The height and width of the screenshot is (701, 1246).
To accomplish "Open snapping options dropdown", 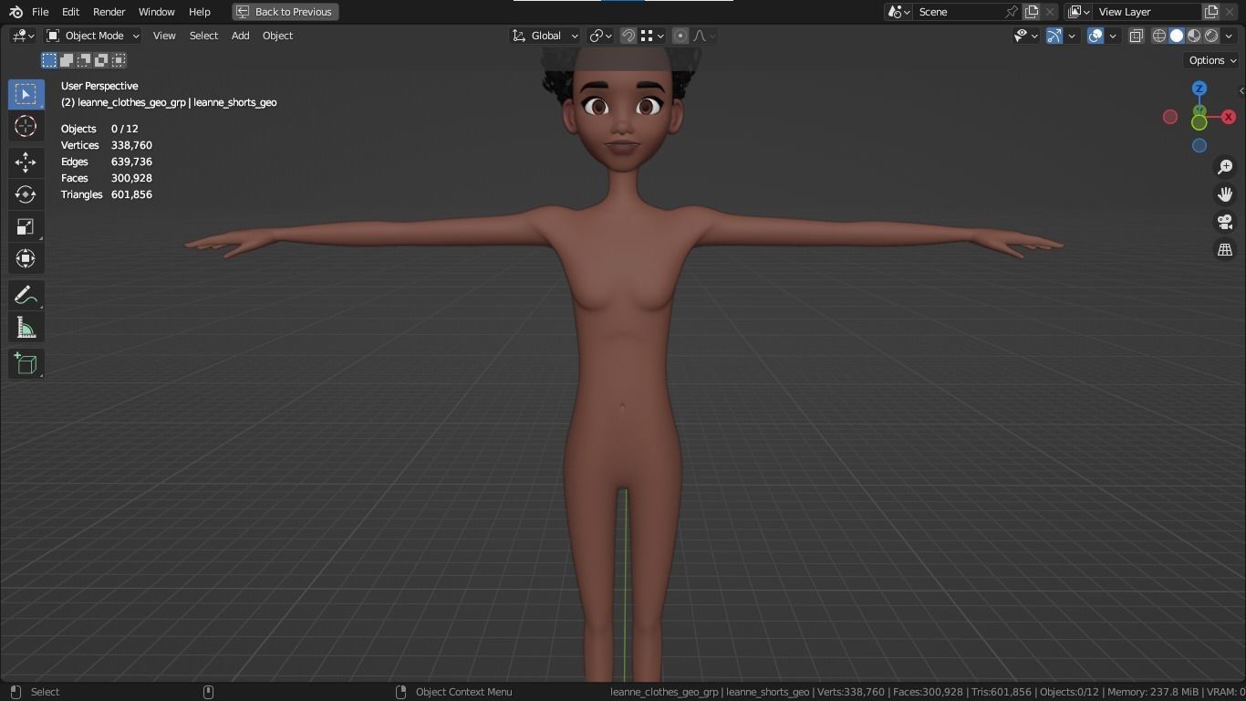I will click(x=651, y=36).
